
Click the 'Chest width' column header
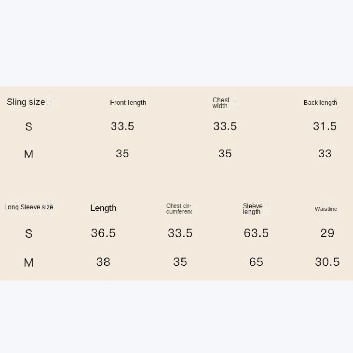click(x=221, y=103)
